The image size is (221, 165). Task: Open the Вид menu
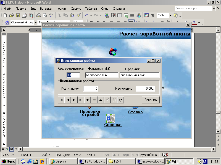pos(33,9)
